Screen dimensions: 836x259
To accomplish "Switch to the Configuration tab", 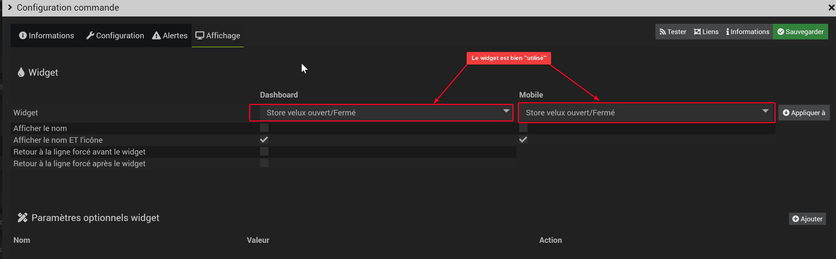I will (x=115, y=35).
